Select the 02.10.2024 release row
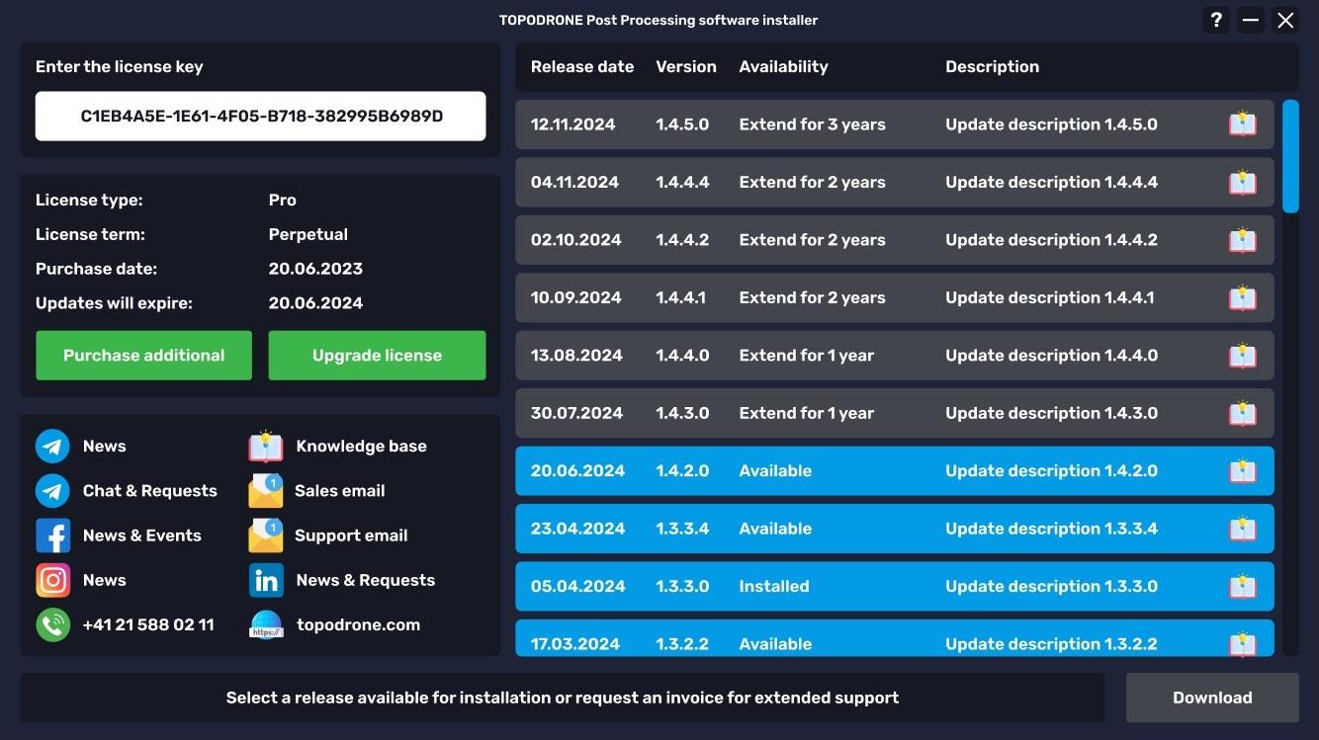The width and height of the screenshot is (1319, 740). coord(895,240)
